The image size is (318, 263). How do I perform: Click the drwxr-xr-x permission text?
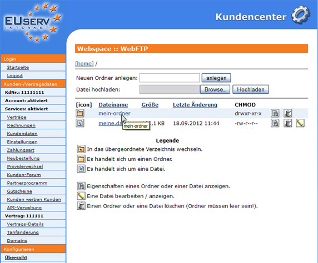[x=248, y=113]
